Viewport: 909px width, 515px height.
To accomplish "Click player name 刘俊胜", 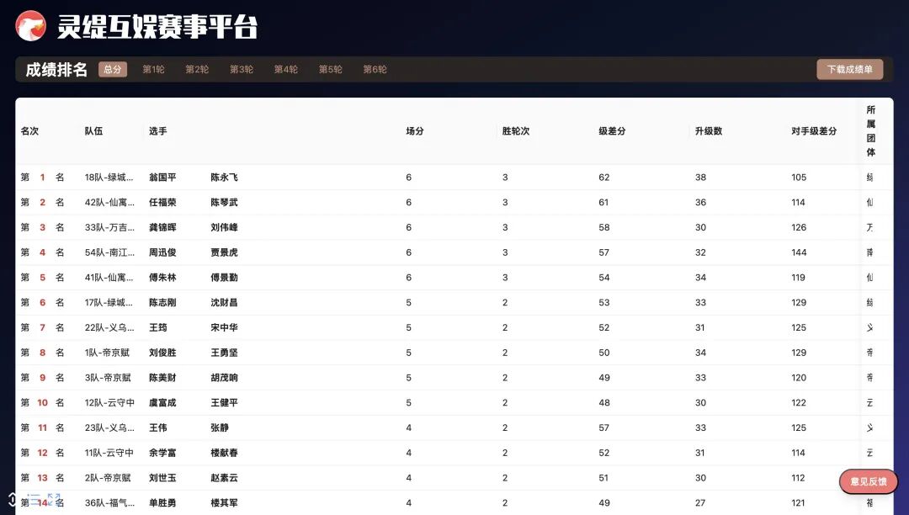I will pyautogui.click(x=162, y=353).
